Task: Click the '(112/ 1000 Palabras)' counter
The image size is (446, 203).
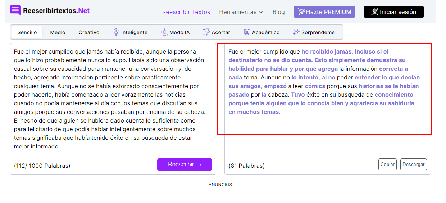Action: 42,166
